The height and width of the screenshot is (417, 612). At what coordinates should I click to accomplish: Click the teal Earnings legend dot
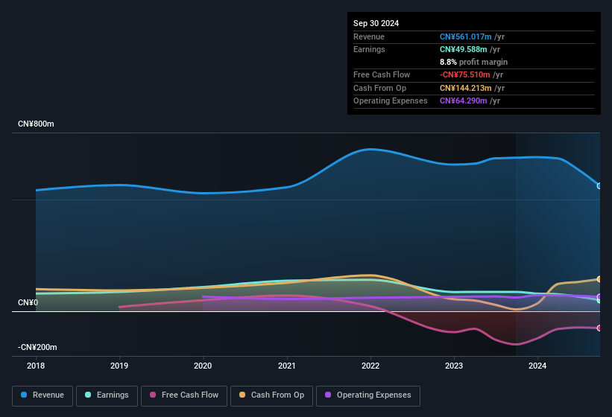tap(89, 395)
